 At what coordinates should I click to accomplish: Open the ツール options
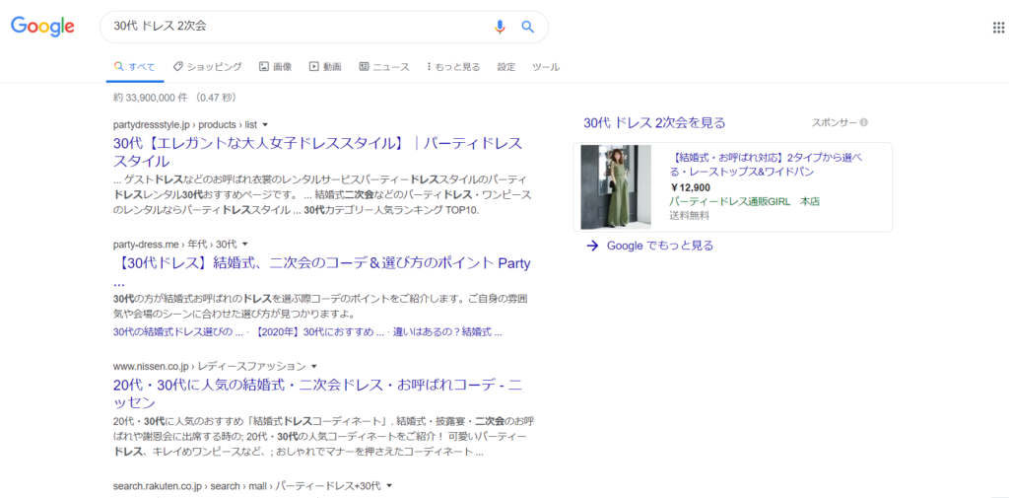point(546,66)
